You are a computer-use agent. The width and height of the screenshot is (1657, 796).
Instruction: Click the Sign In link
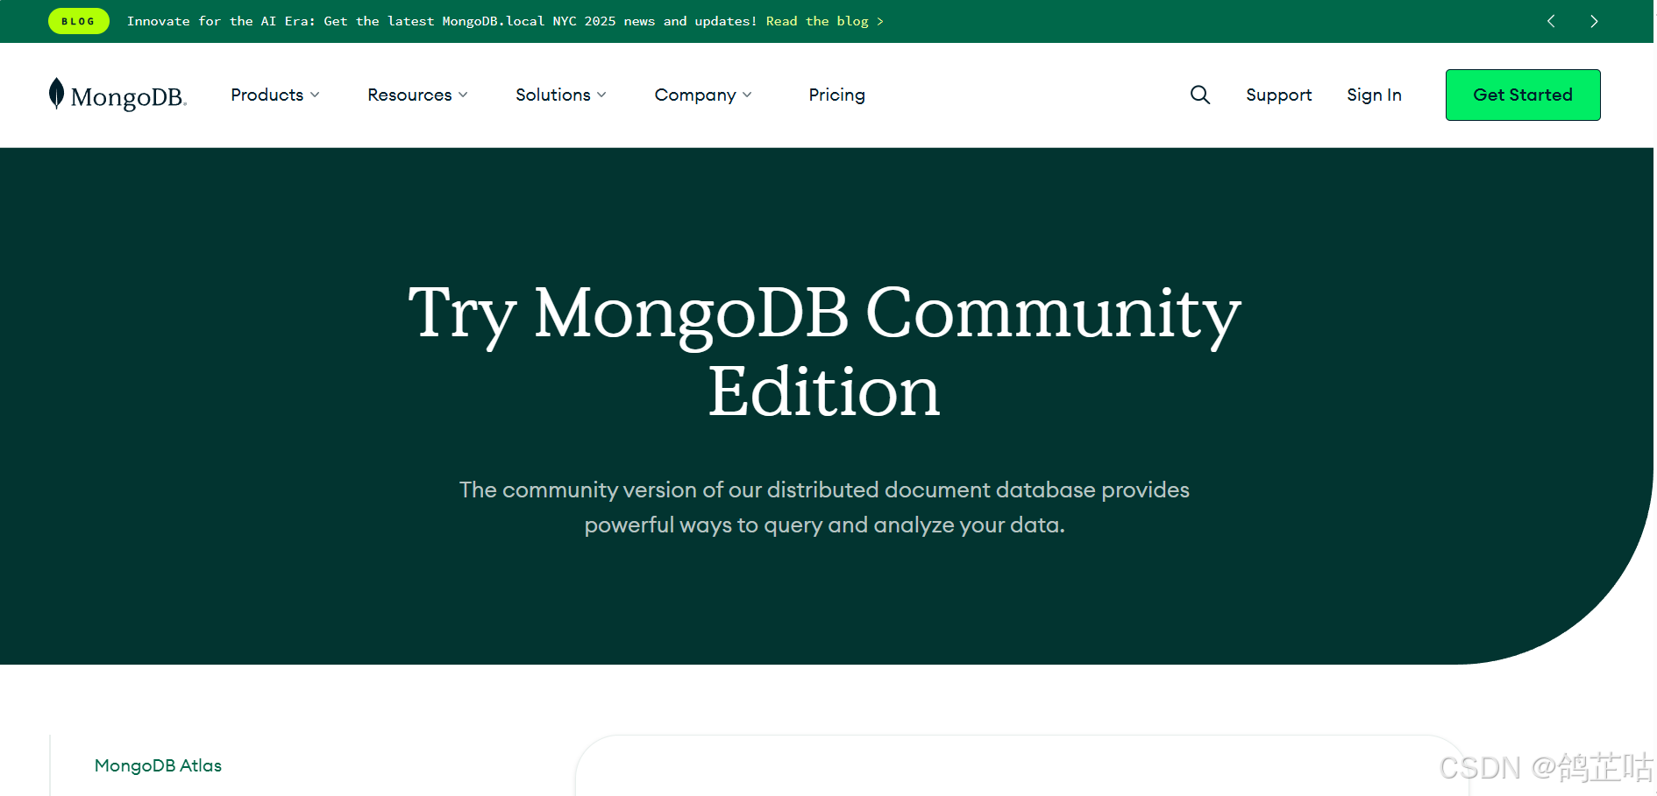point(1374,95)
